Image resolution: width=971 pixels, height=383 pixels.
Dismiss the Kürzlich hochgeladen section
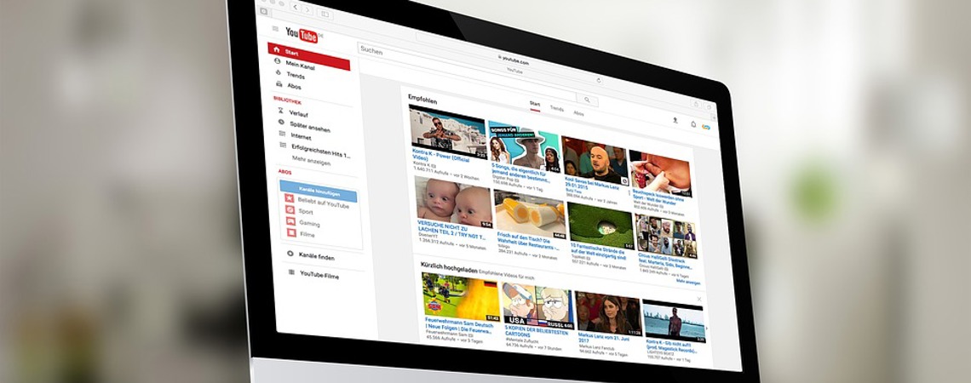click(x=699, y=299)
